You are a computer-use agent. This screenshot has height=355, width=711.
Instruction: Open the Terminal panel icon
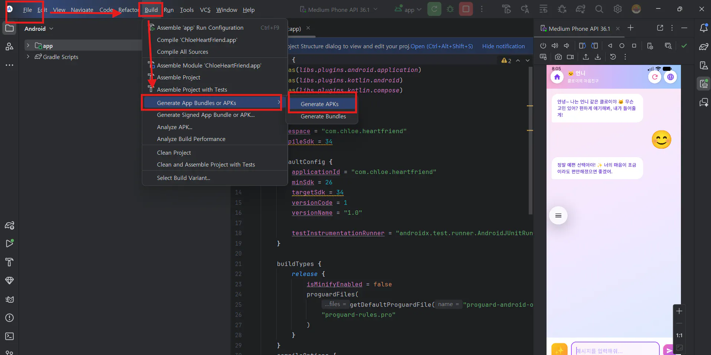pyautogui.click(x=9, y=336)
